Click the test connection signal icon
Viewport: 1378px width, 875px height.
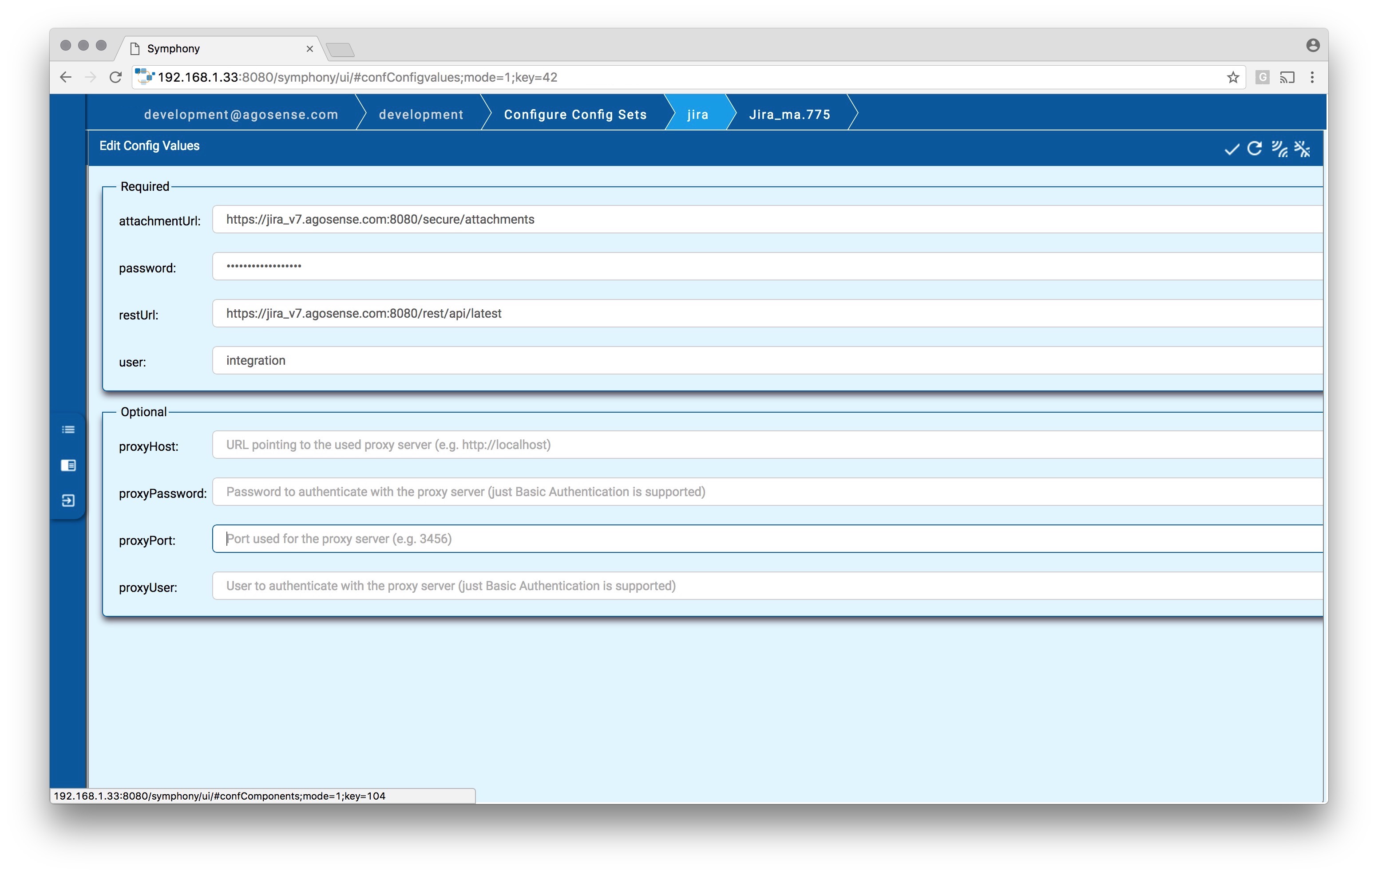pos(1279,149)
